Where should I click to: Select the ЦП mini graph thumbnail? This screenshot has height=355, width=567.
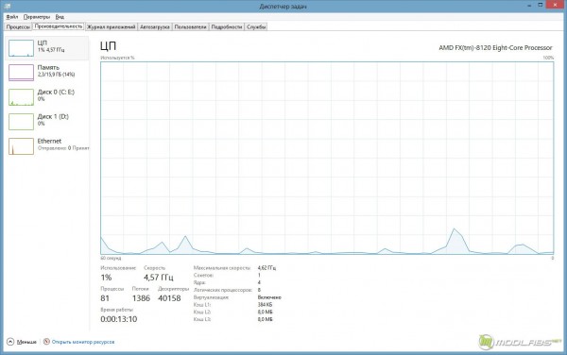[21, 48]
